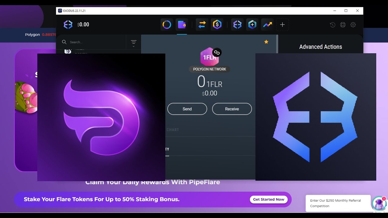Focus the asset Search field
Screen dimensions: 388x218
click(94, 42)
